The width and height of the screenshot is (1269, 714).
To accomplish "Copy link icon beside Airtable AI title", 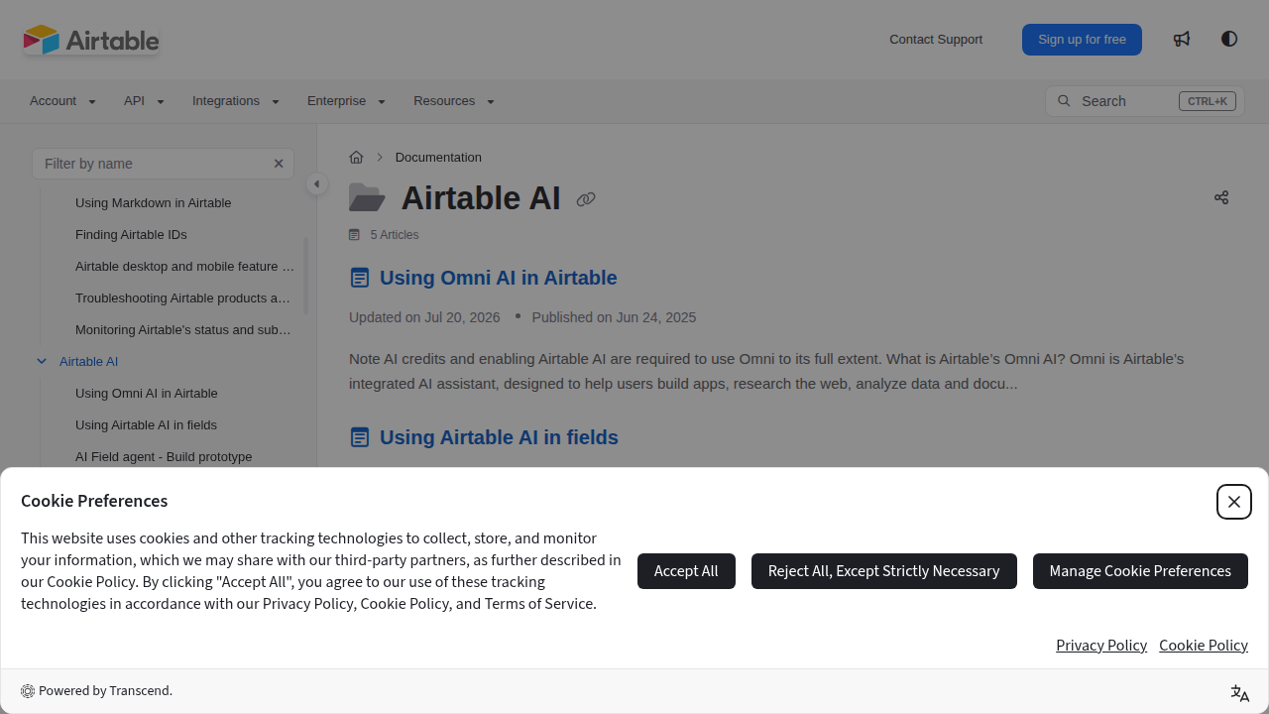I will (586, 199).
